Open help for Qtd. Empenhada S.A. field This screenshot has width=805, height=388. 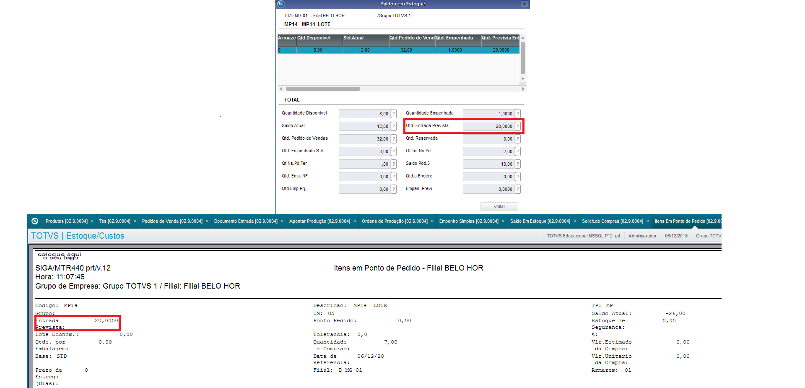394,151
